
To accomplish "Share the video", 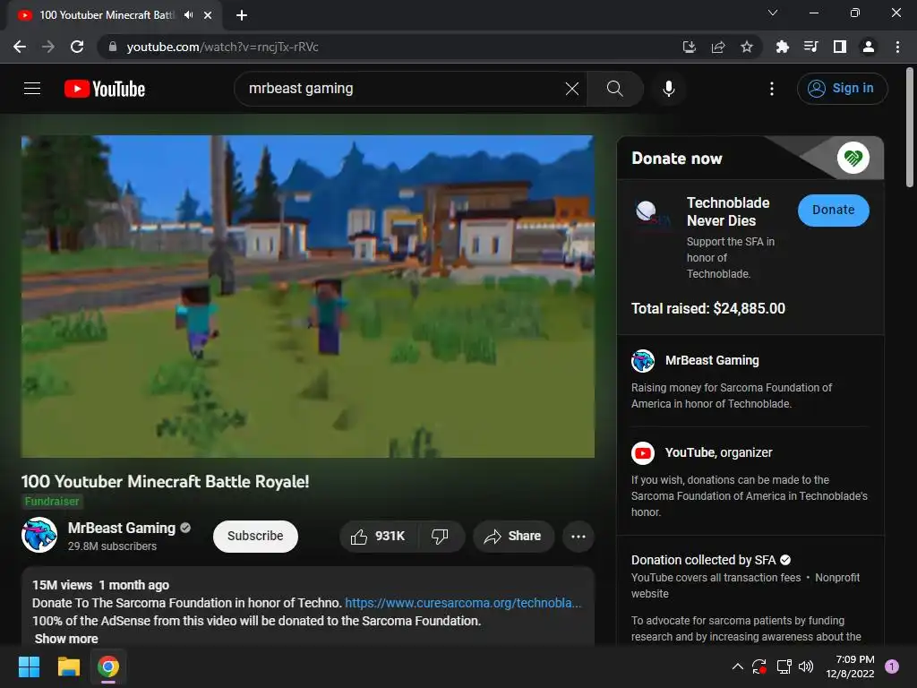I will pos(513,536).
